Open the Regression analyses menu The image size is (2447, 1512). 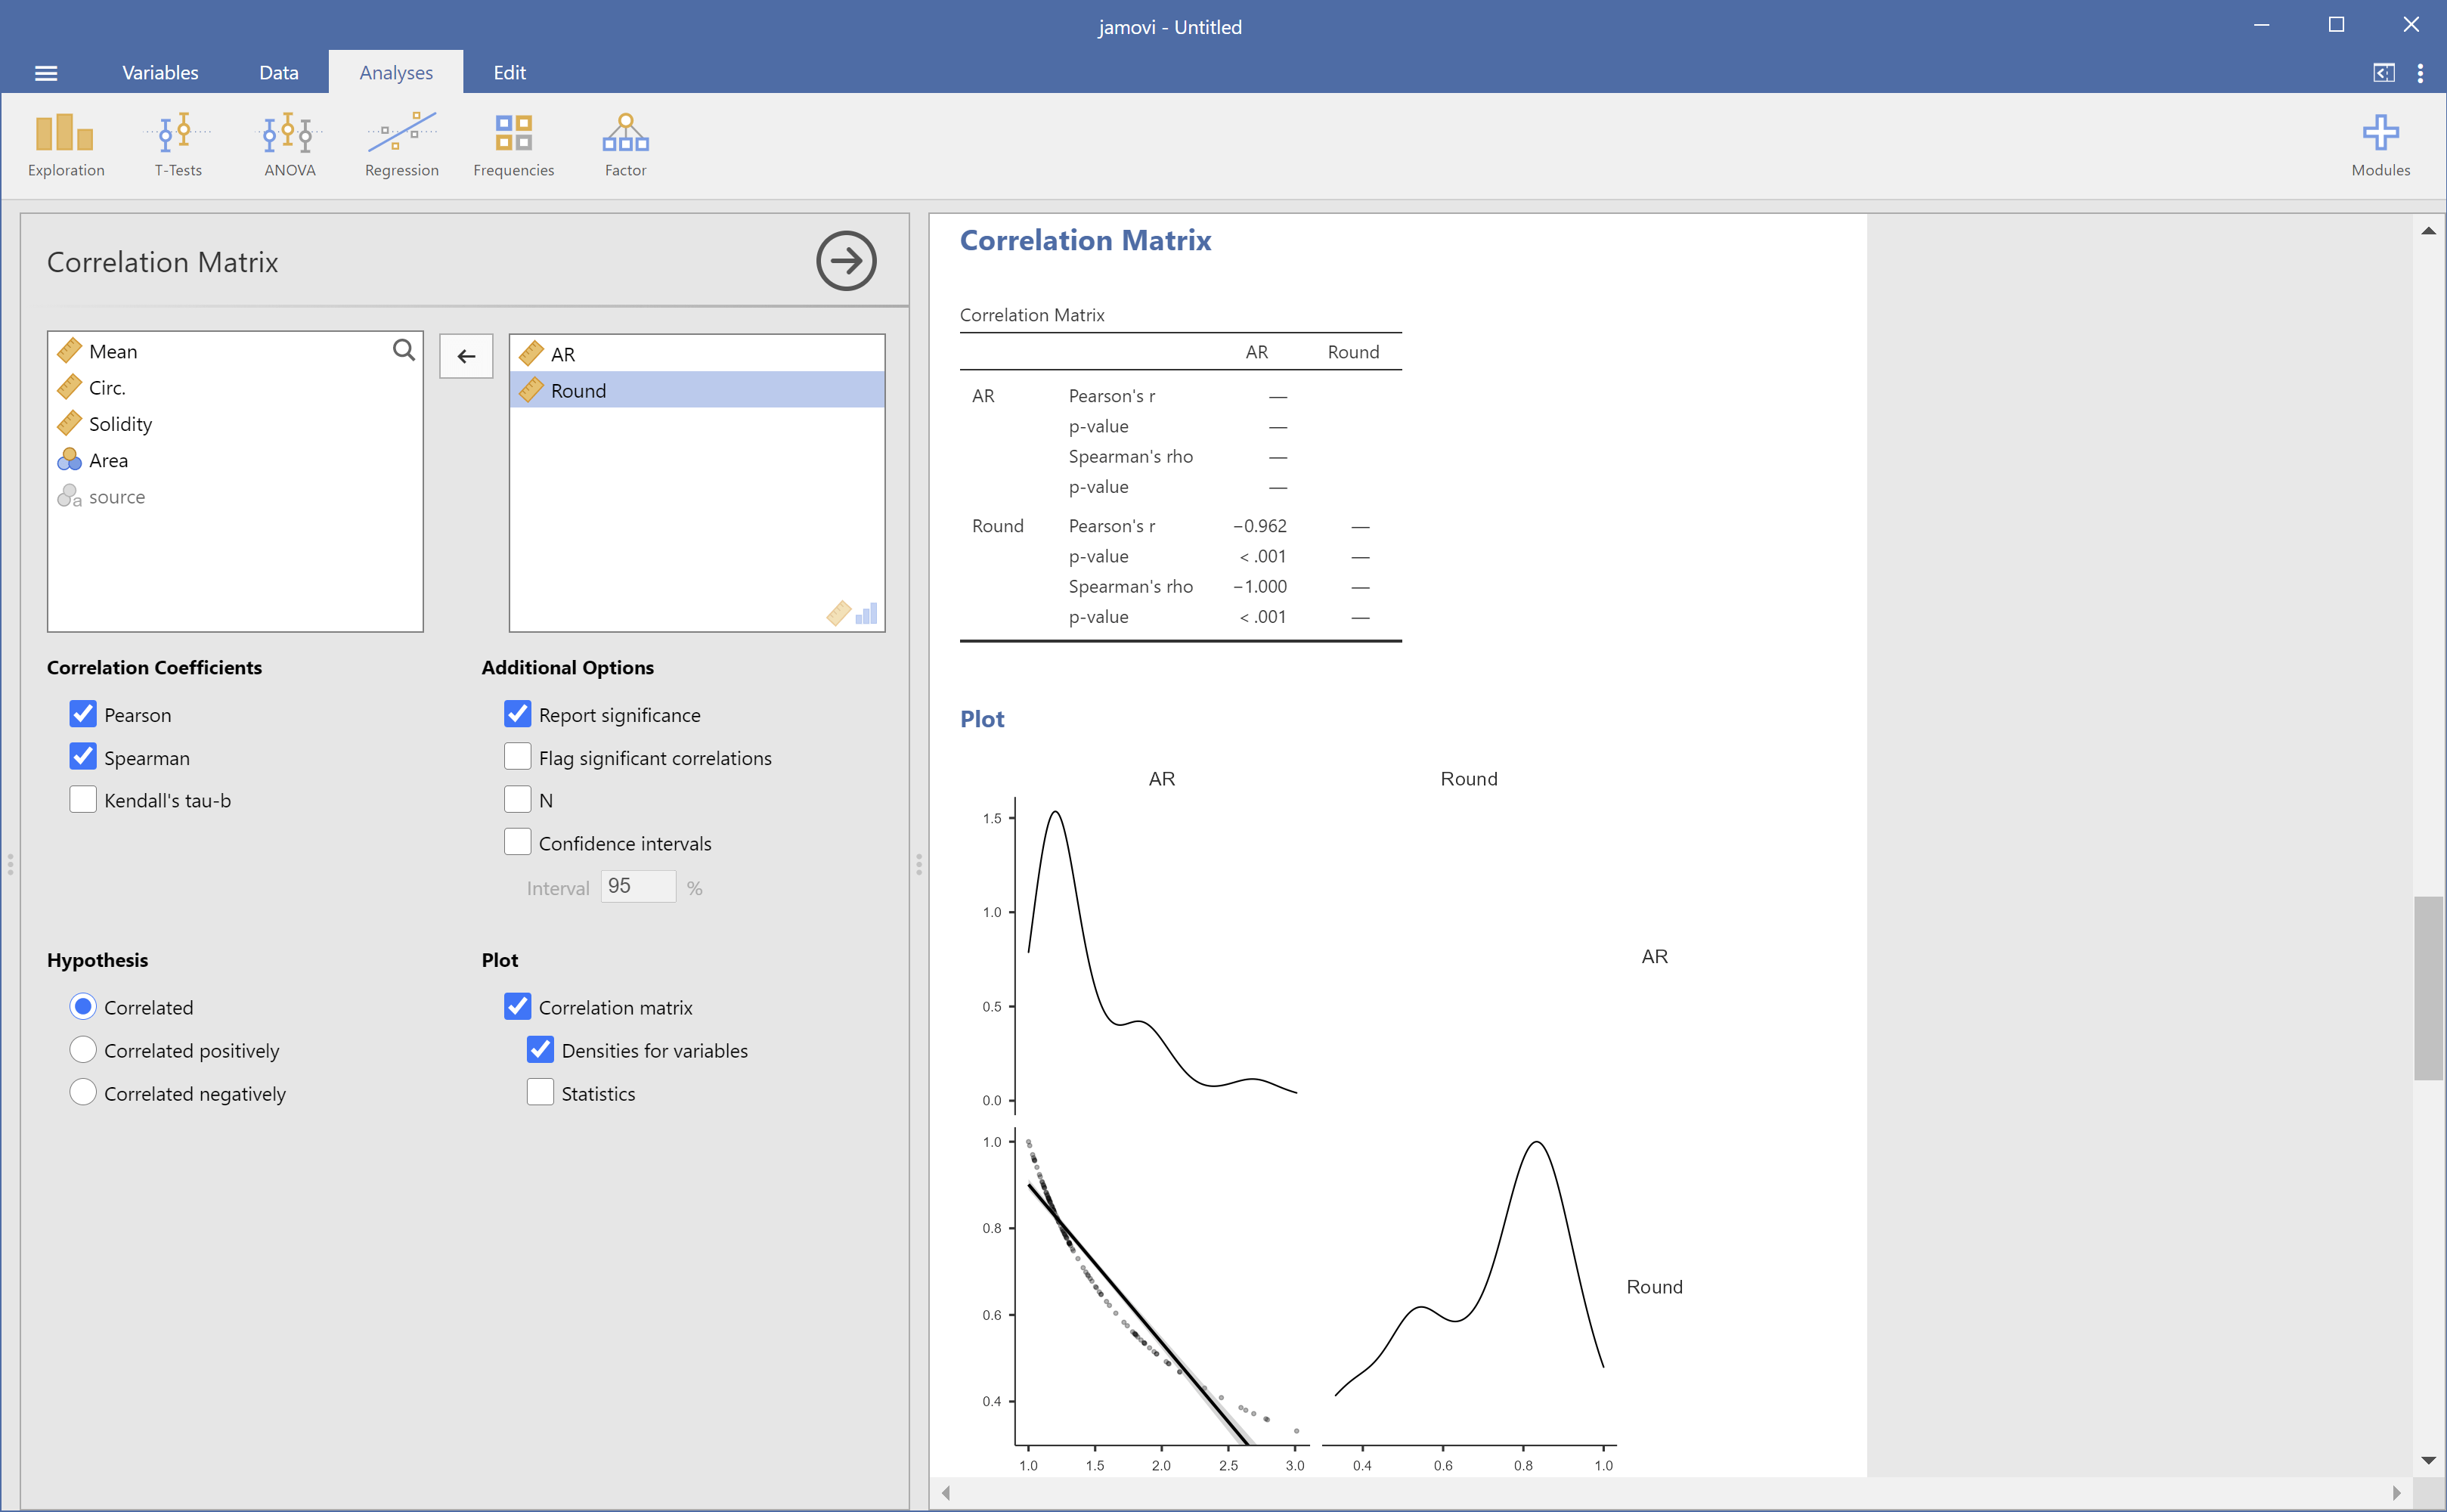(402, 146)
